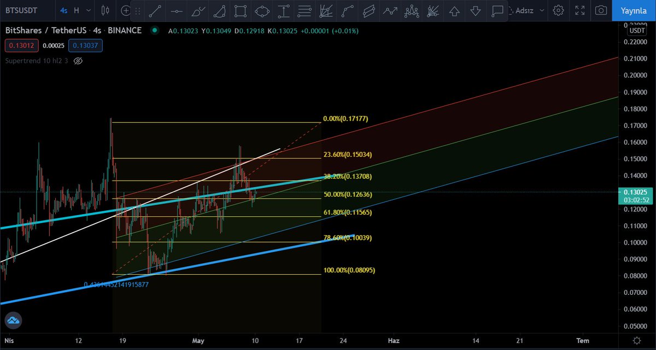
Task: Click the 0.20000 price axis label
Action: pyautogui.click(x=636, y=75)
